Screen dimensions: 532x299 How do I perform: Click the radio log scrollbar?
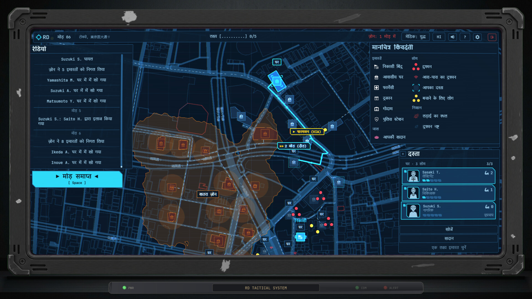[x=122, y=111]
